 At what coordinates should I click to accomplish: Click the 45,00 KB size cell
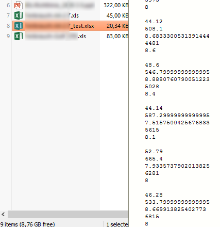point(117,15)
